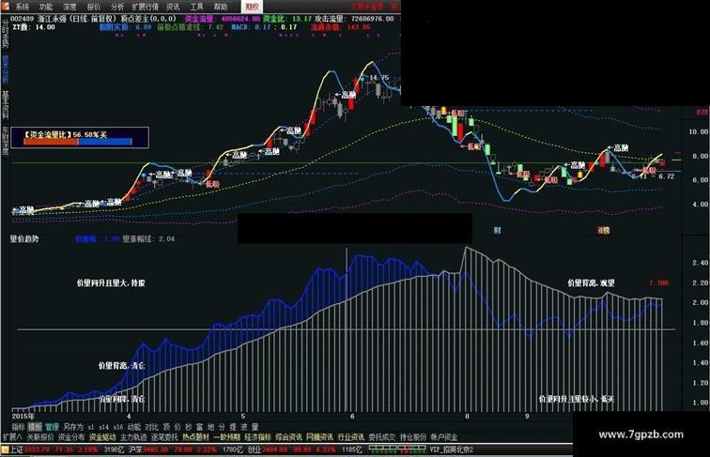710x457 pixels.
Task: Open the 分析 menu
Action: tap(117, 7)
